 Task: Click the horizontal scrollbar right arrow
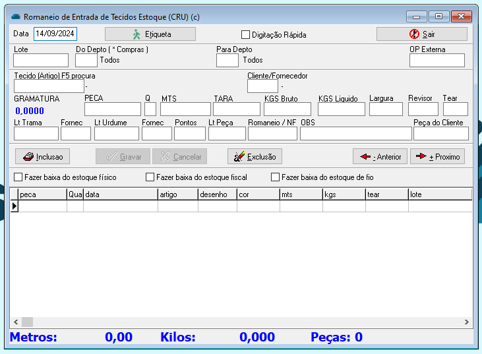pyautogui.click(x=467, y=322)
